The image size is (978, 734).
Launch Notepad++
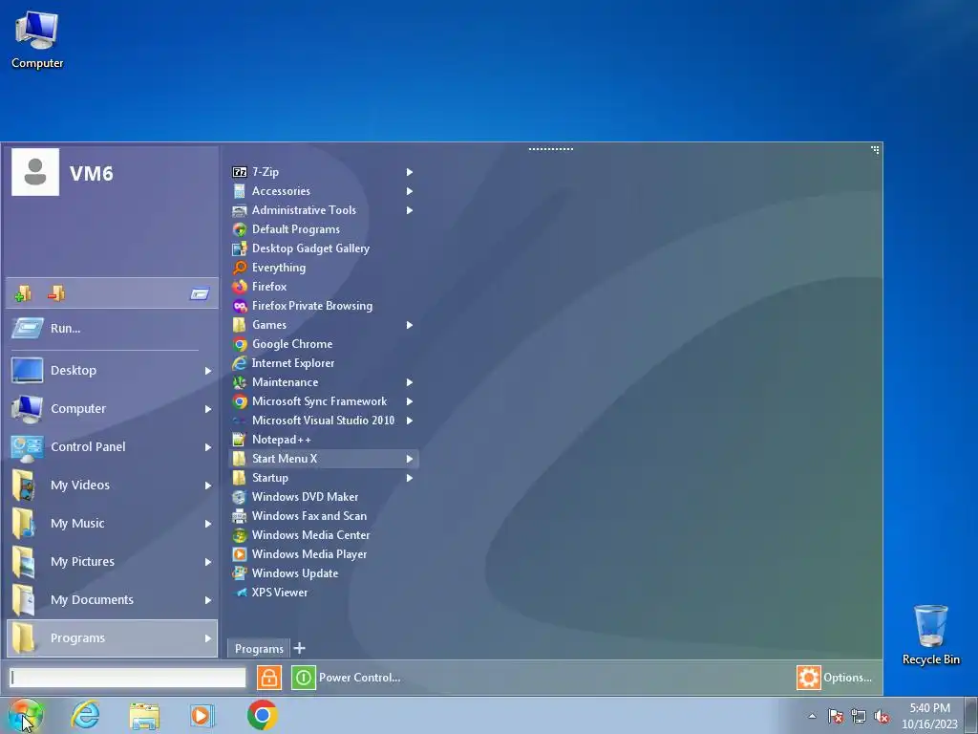pyautogui.click(x=271, y=440)
